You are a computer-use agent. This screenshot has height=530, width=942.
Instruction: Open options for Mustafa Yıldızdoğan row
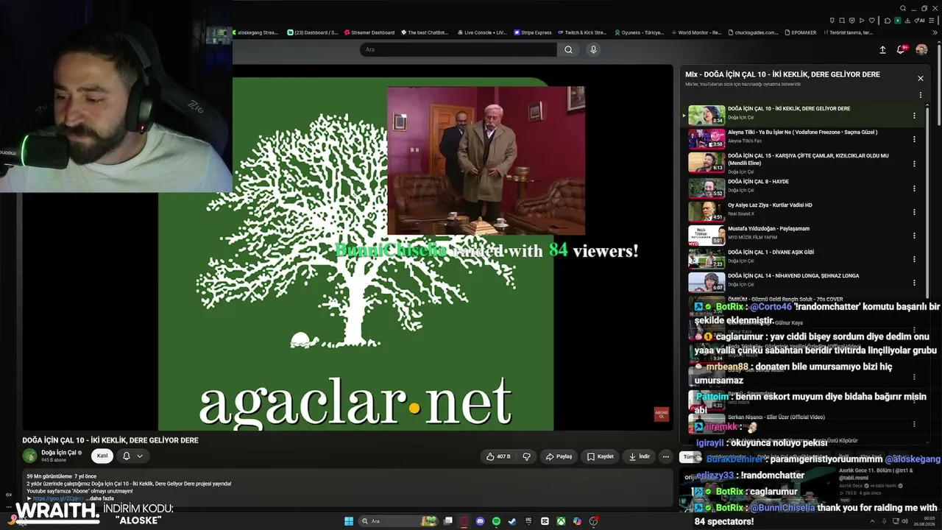[914, 236]
